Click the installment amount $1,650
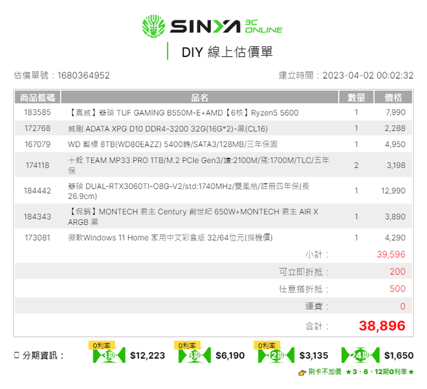Image resolution: width=427 pixels, height=389 pixels. click(x=399, y=355)
